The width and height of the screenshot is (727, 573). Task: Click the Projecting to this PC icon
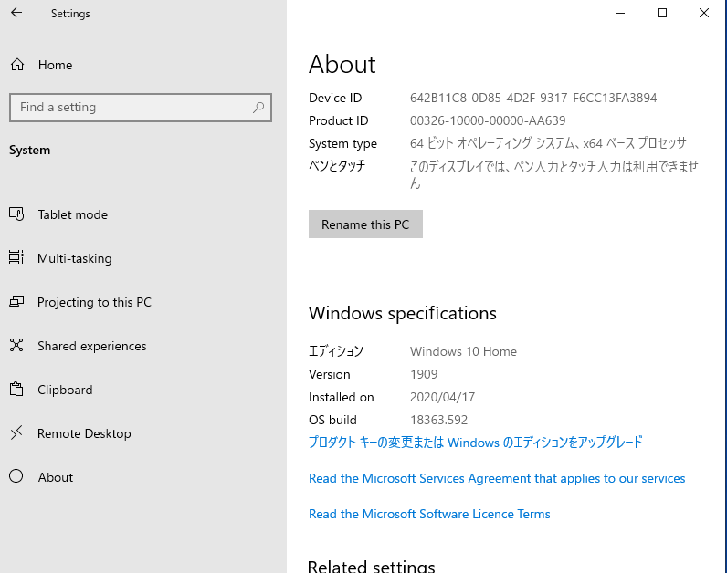tap(16, 301)
